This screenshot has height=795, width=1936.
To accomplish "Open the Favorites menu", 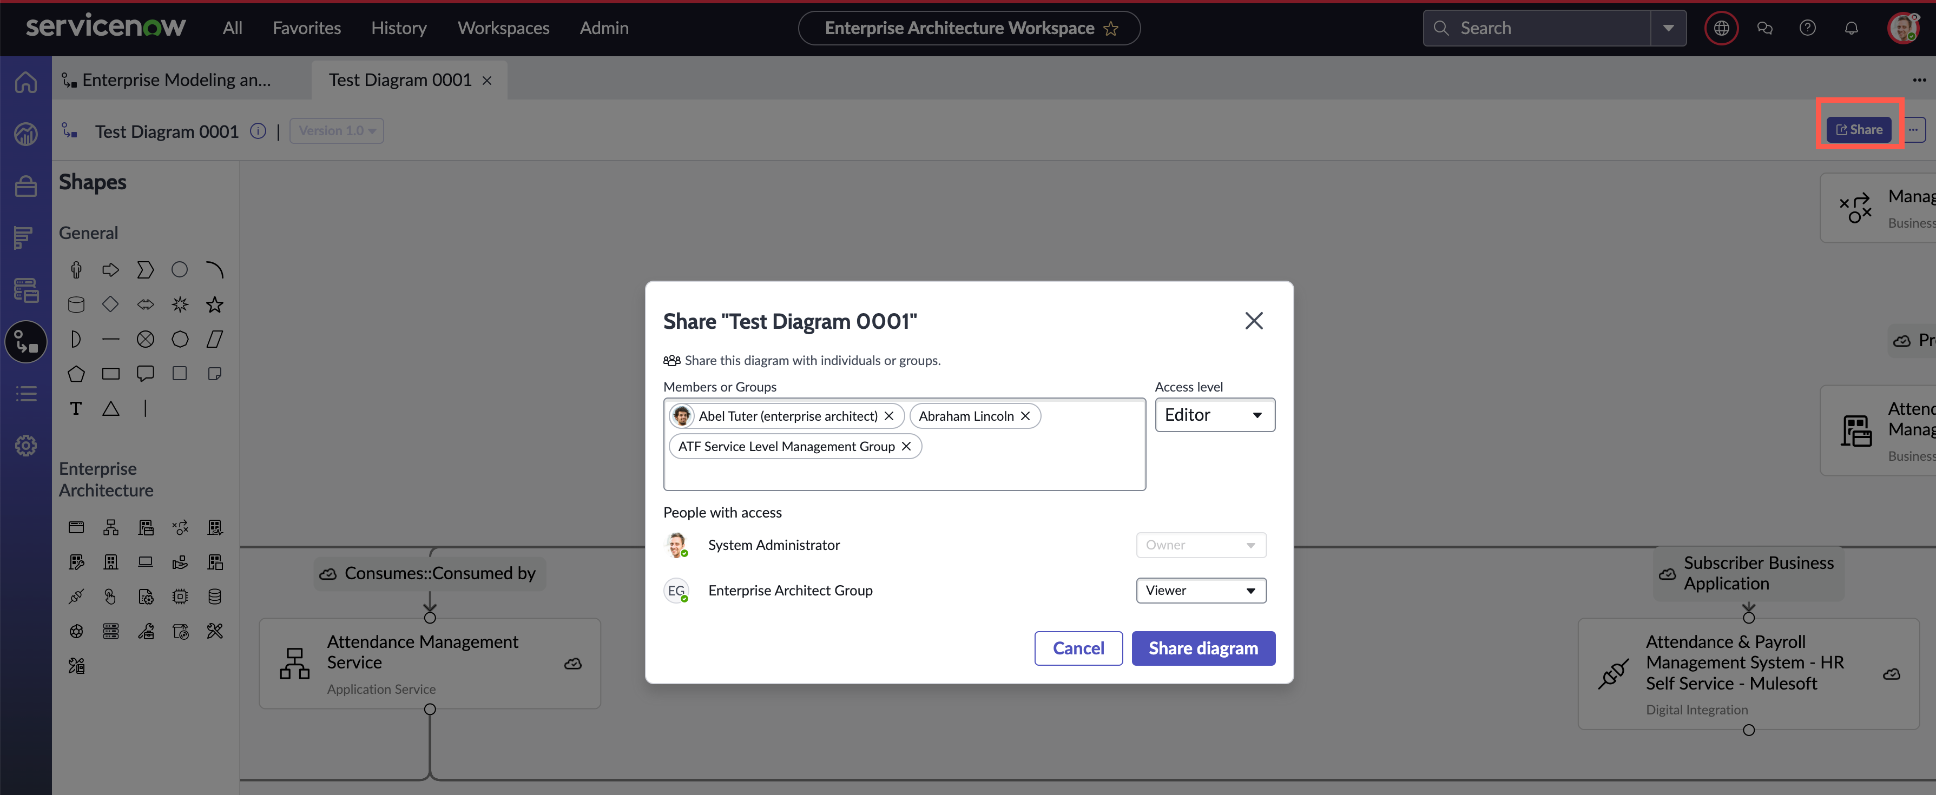I will click(x=307, y=29).
